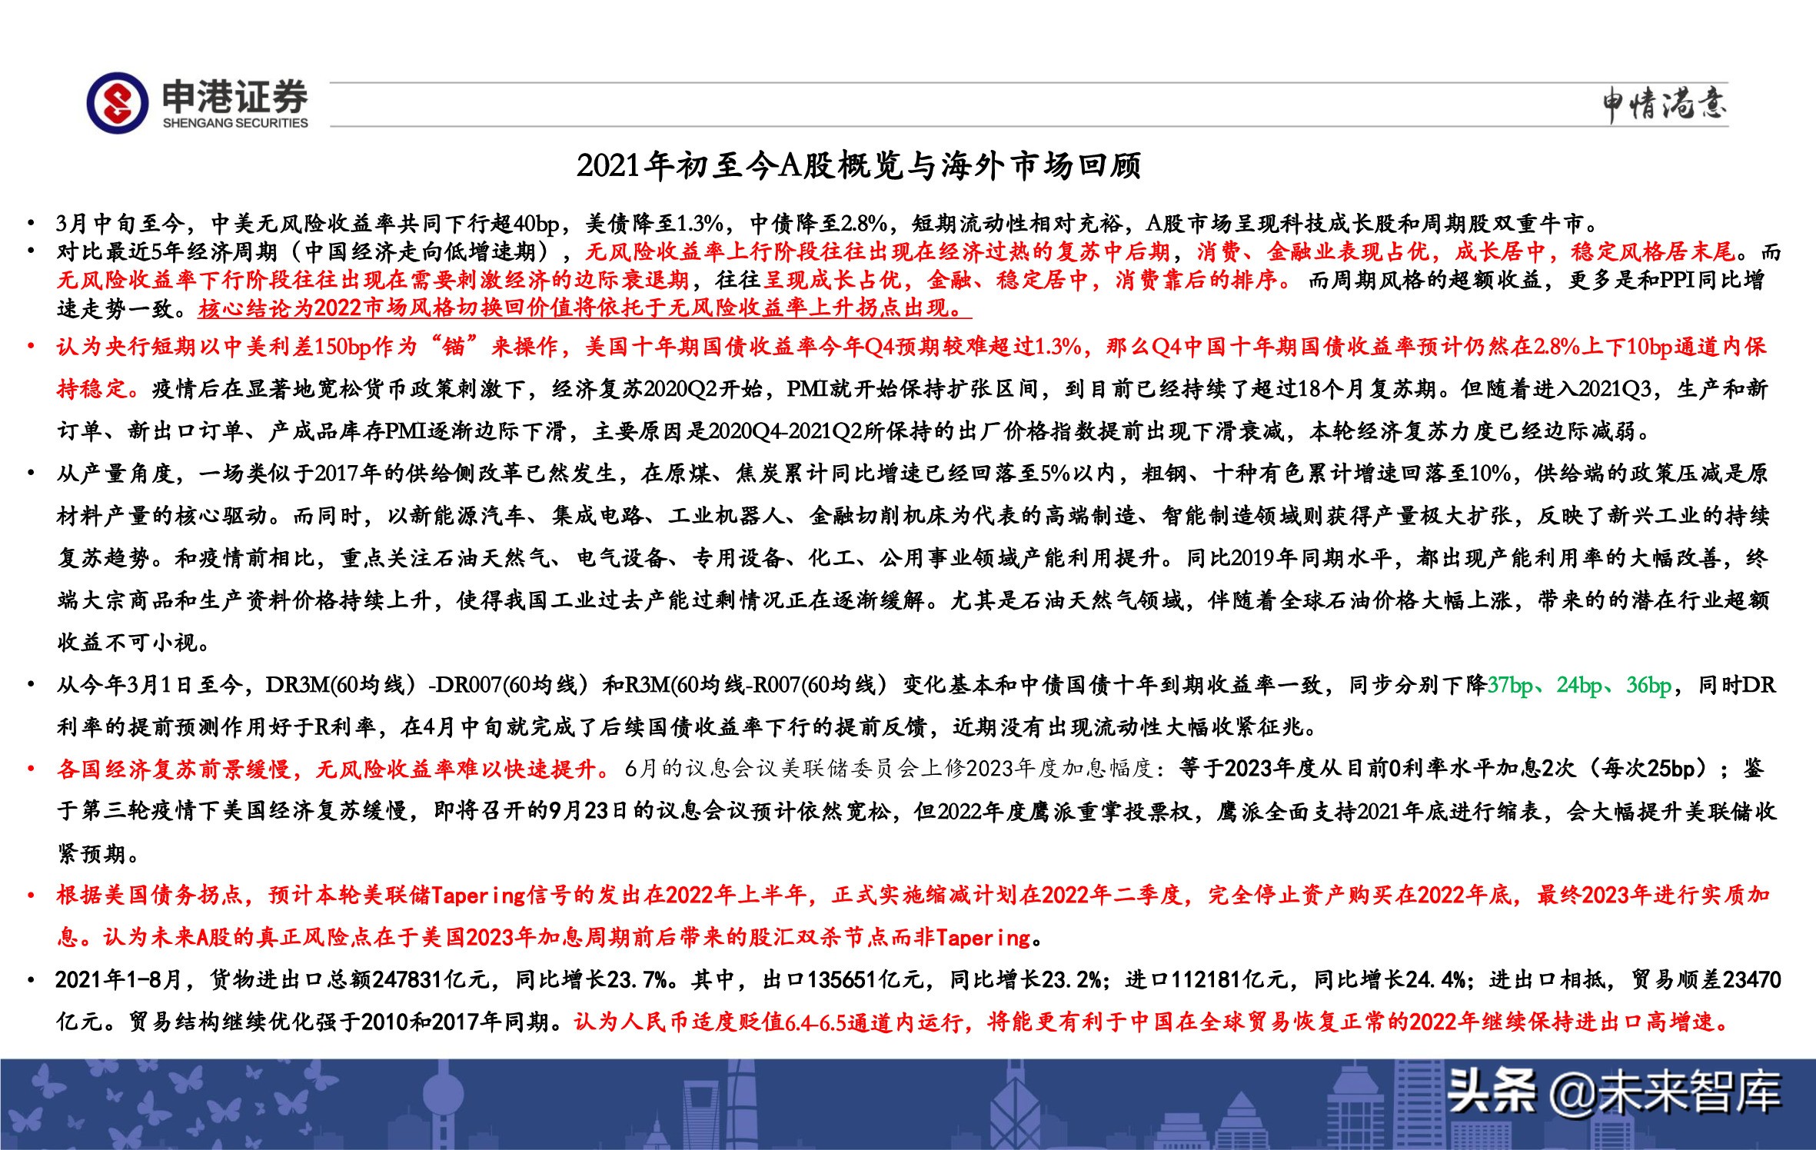1816x1150 pixels.
Task: Click the 申情港意 calligraphy slogan at top right
Action: pyautogui.click(x=1665, y=105)
